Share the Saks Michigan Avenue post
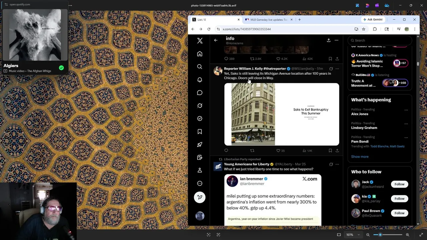Image resolution: width=427 pixels, height=240 pixels. point(337,151)
